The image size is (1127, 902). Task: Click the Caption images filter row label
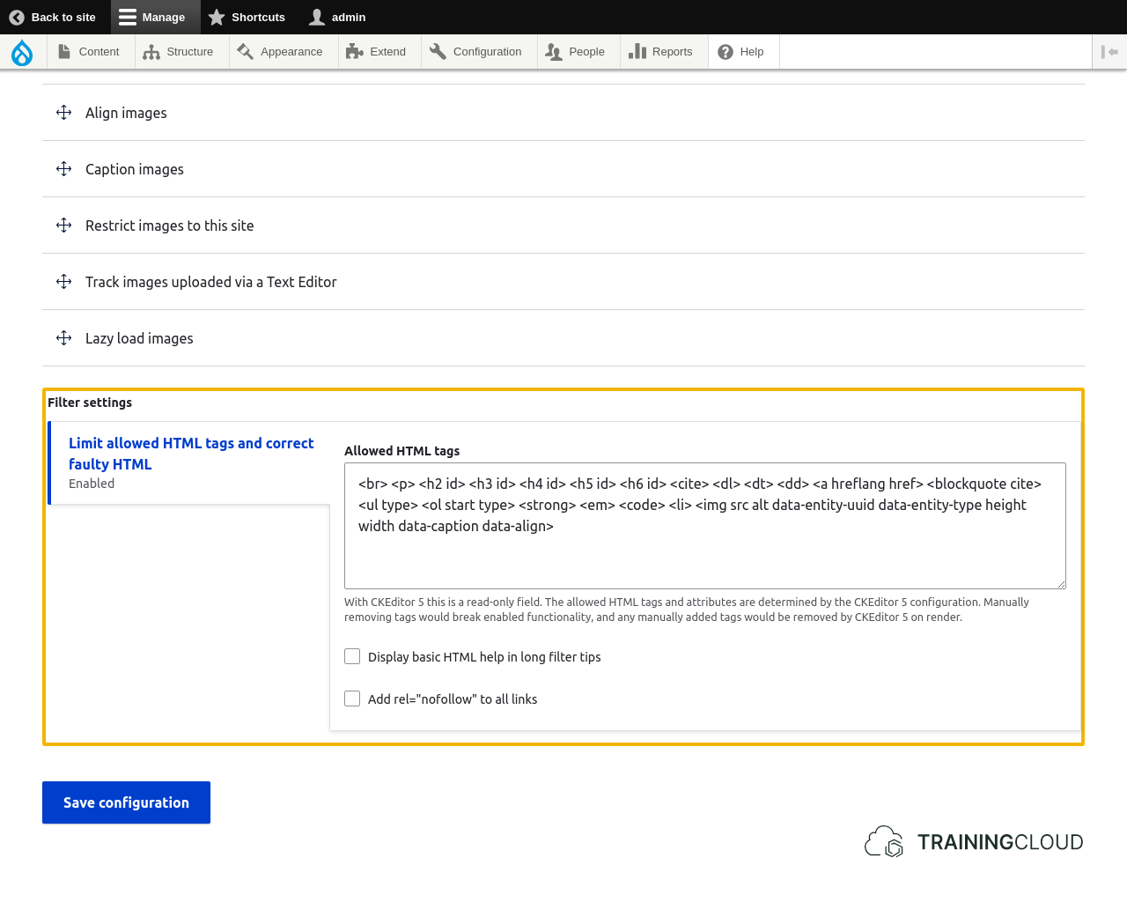[135, 169]
